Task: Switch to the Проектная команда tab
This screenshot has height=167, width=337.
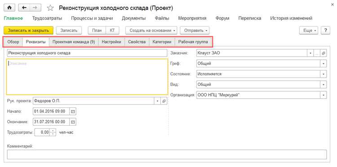Action: (74, 42)
